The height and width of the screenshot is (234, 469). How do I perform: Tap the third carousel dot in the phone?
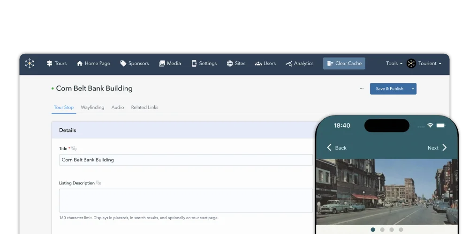pyautogui.click(x=392, y=229)
